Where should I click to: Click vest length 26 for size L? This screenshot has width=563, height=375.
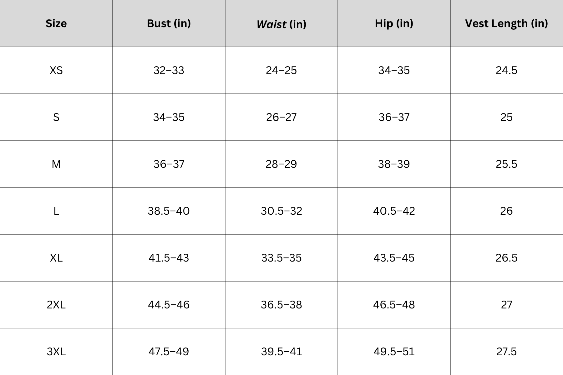[x=507, y=211]
